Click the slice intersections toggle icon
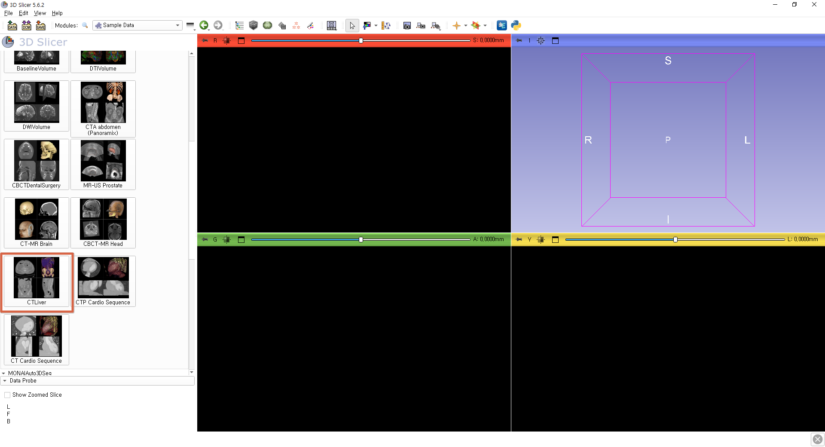This screenshot has width=825, height=447. pos(476,26)
